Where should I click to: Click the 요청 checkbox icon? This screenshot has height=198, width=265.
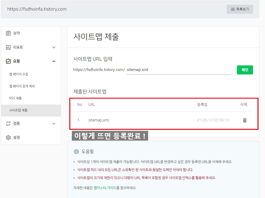click(8, 61)
